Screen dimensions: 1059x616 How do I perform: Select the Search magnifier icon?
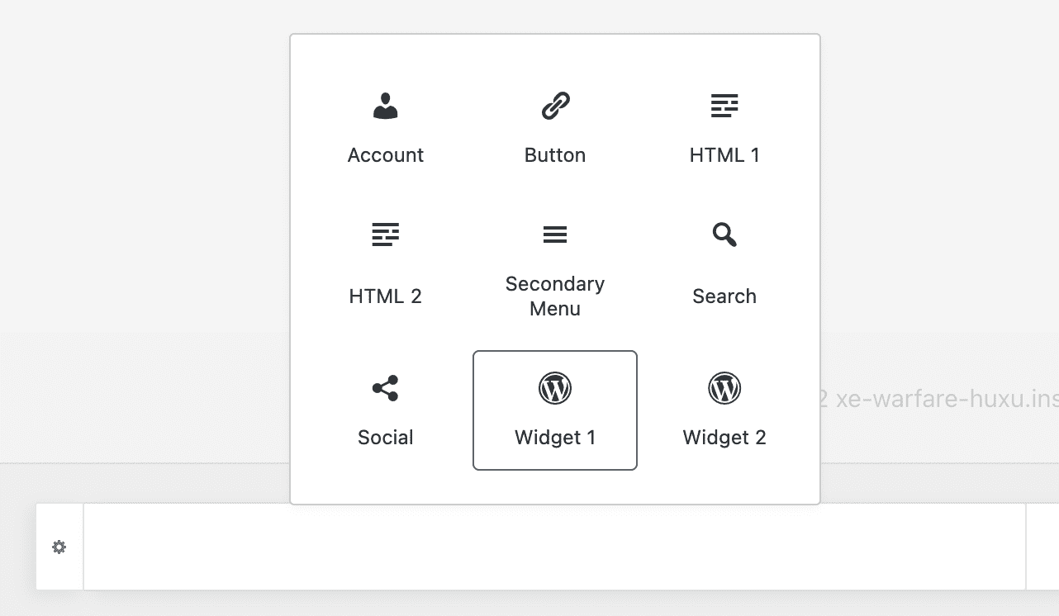pos(724,235)
